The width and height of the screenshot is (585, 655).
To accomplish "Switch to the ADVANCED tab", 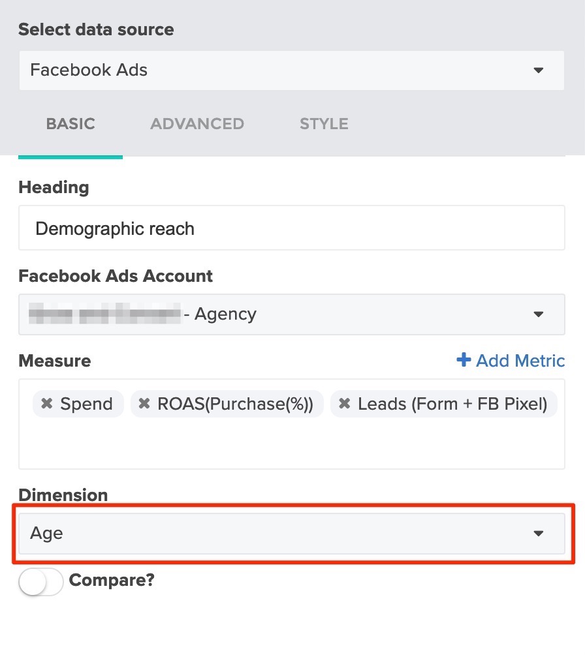I will click(x=197, y=124).
